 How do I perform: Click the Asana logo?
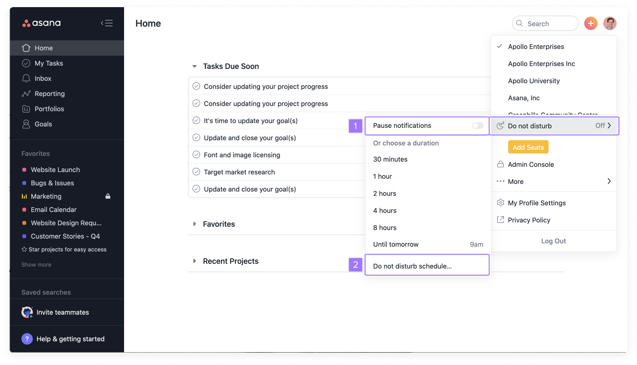pyautogui.click(x=41, y=23)
